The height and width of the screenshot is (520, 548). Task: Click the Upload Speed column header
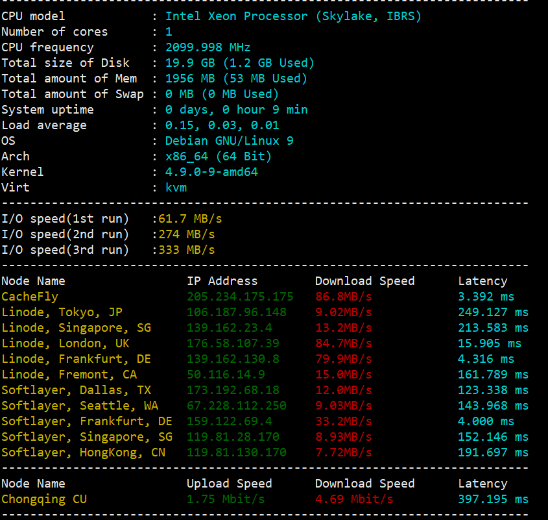[230, 484]
